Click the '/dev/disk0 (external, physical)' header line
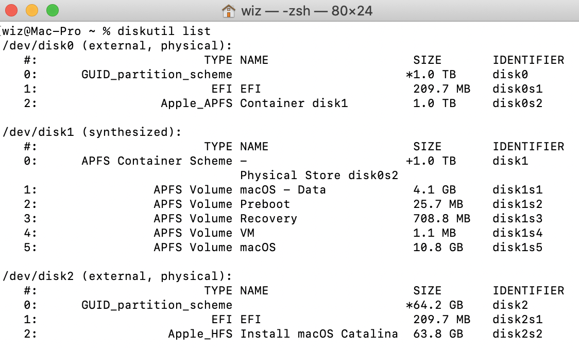 point(117,46)
